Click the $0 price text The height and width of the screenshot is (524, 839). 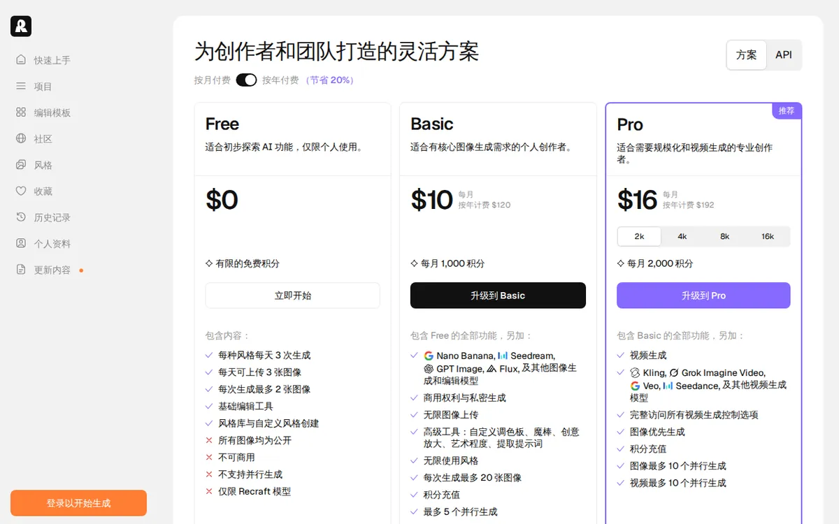tap(222, 200)
